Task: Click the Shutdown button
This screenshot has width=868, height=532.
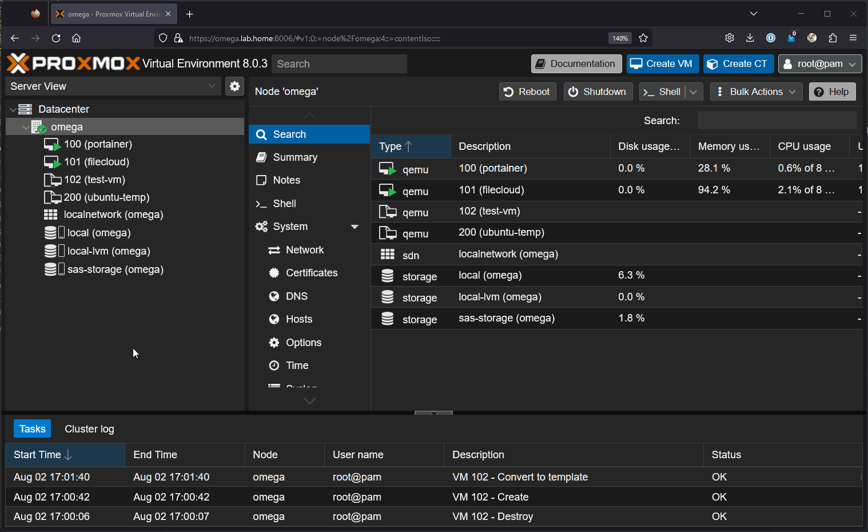Action: (598, 92)
